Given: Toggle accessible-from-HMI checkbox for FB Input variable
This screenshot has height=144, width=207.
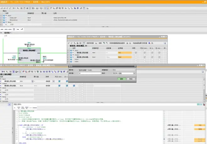Looking at the screenshot, I should [x=59, y=81].
